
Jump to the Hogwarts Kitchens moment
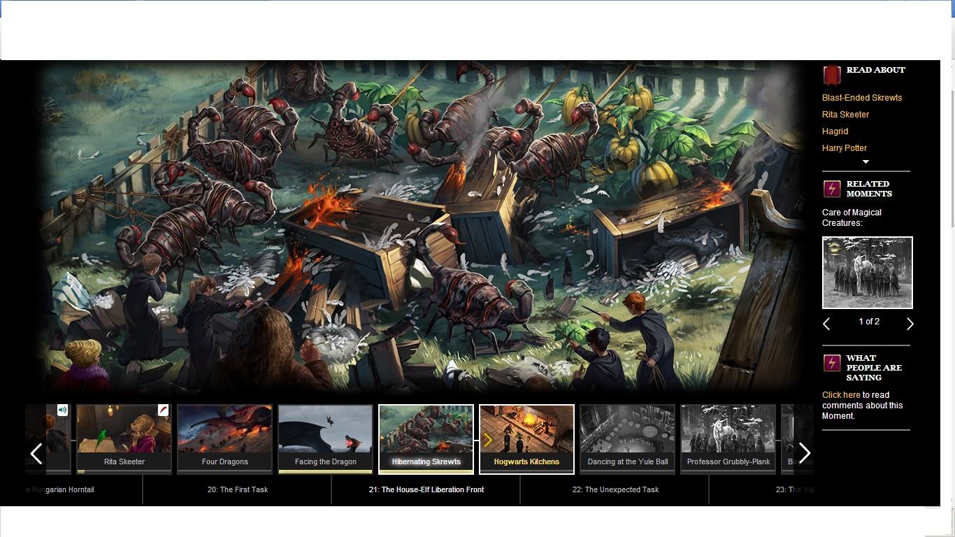pos(527,439)
